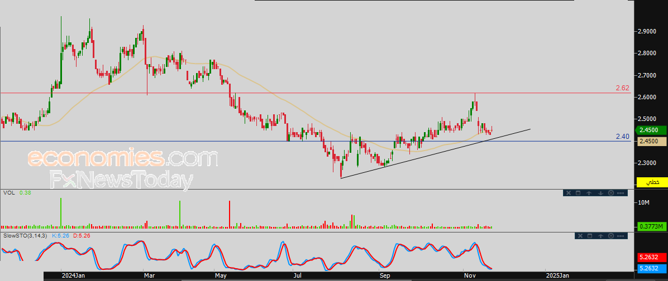Click the 2.5000 price axis label
Viewport: 668px width, 281px height.
click(647, 119)
